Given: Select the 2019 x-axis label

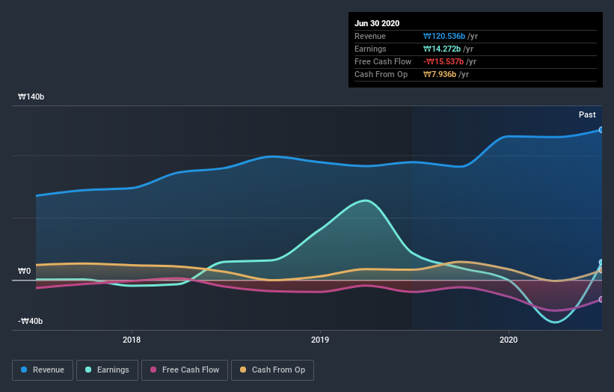Looking at the screenshot, I should [x=320, y=340].
